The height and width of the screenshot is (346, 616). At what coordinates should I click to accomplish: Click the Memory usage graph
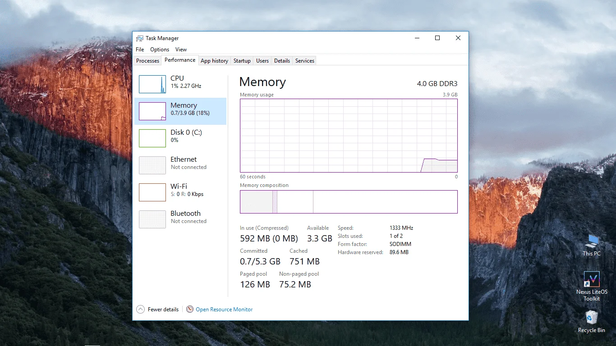click(x=349, y=136)
